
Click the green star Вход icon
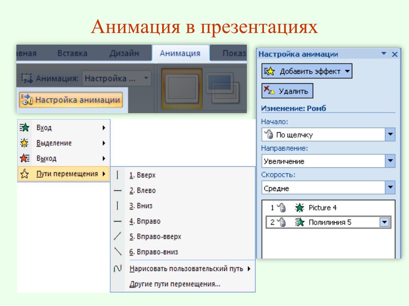tap(24, 128)
